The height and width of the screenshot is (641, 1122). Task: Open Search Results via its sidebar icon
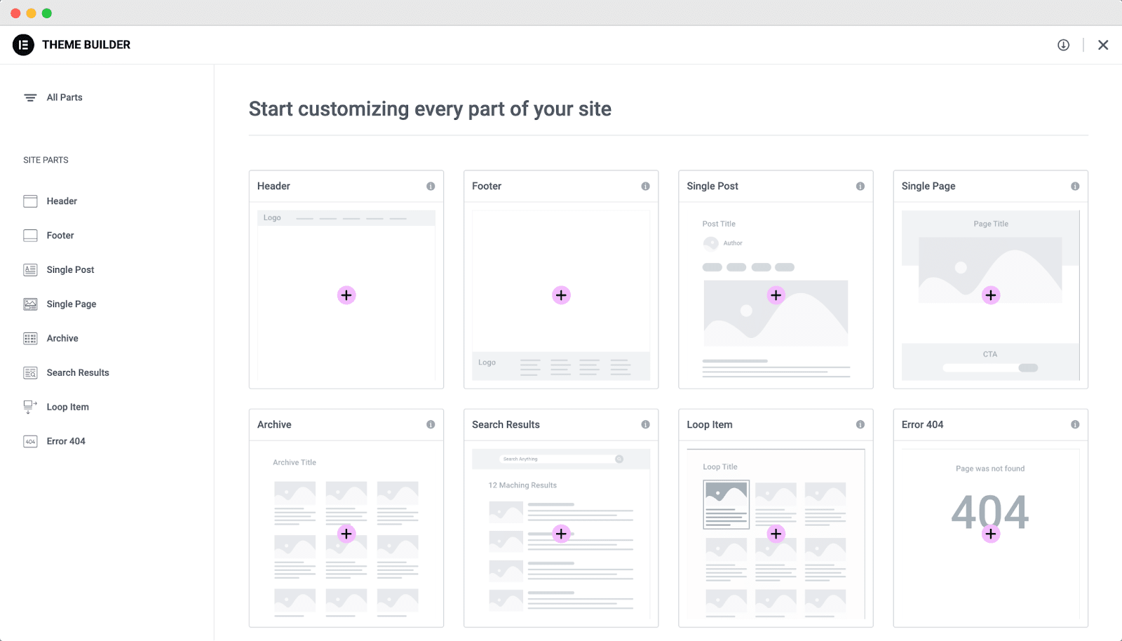30,372
